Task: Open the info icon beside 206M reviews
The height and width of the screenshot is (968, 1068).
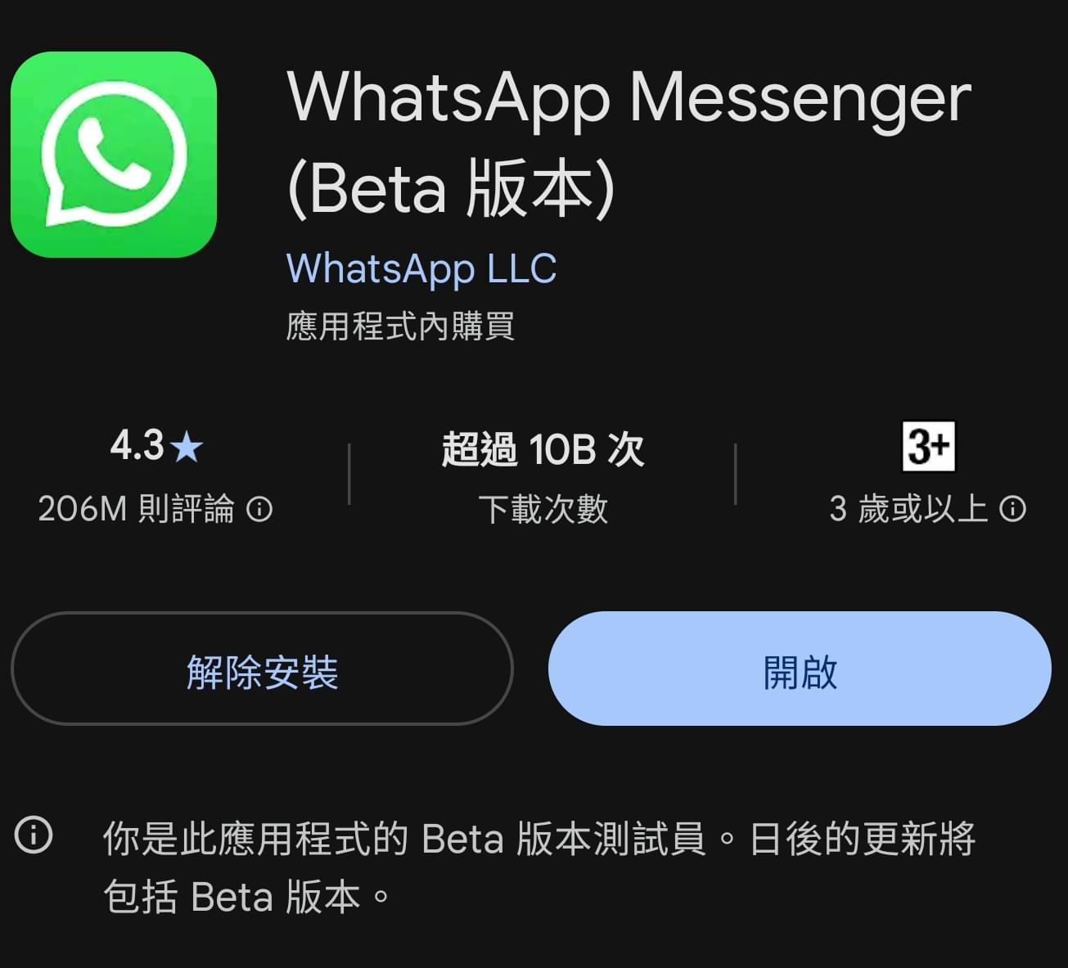Action: tap(259, 510)
